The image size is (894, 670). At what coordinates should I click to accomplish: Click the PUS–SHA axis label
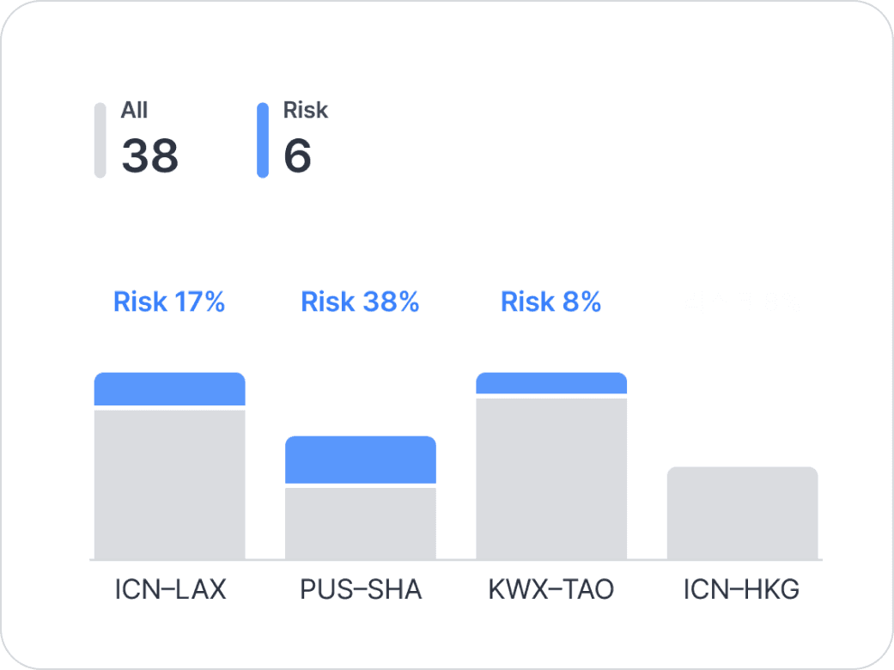[361, 591]
